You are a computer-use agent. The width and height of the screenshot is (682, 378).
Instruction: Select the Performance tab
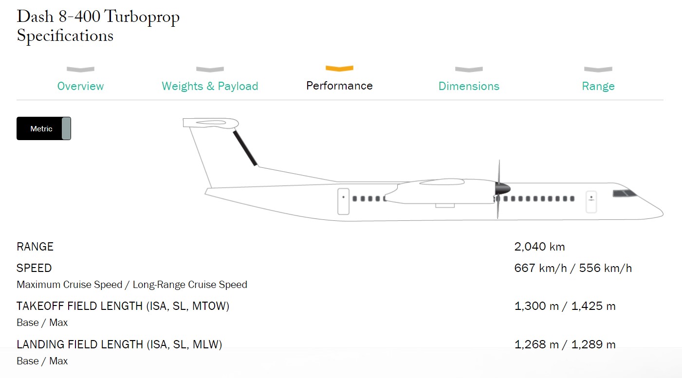click(339, 86)
